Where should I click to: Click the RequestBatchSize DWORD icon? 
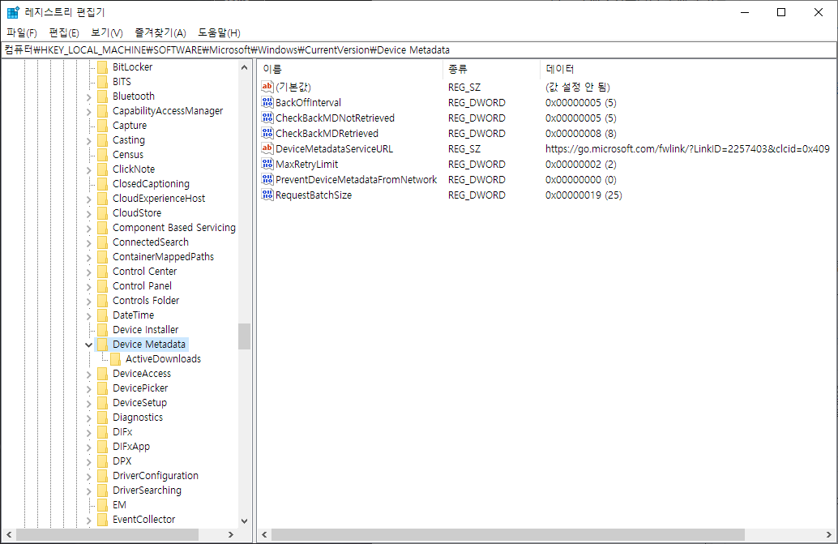[x=267, y=195]
